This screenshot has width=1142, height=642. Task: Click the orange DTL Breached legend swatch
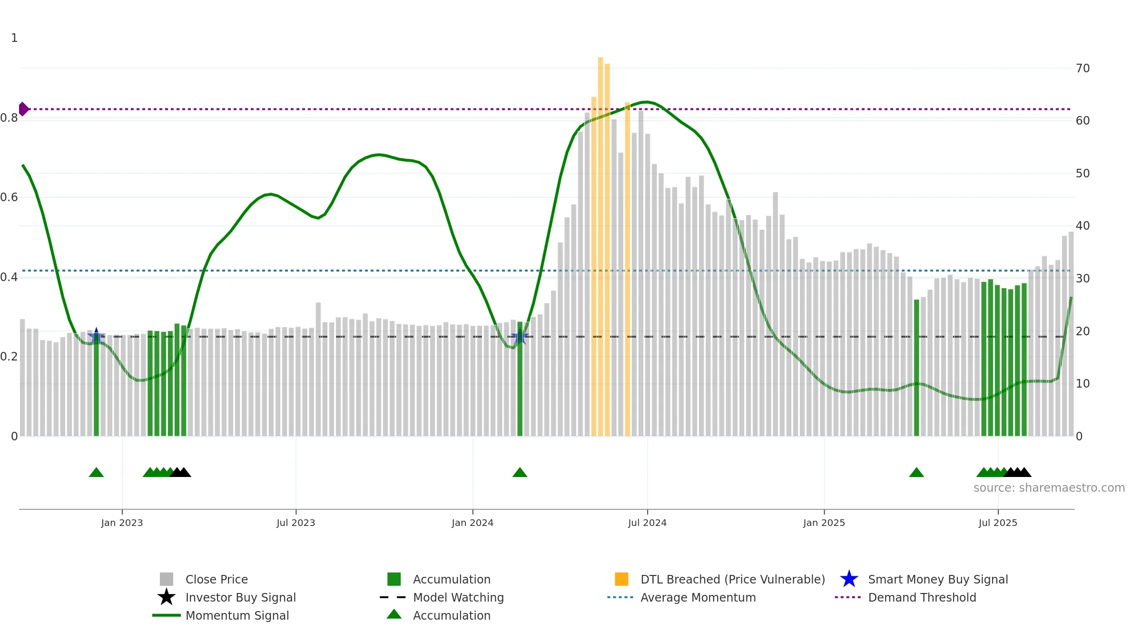click(x=621, y=579)
